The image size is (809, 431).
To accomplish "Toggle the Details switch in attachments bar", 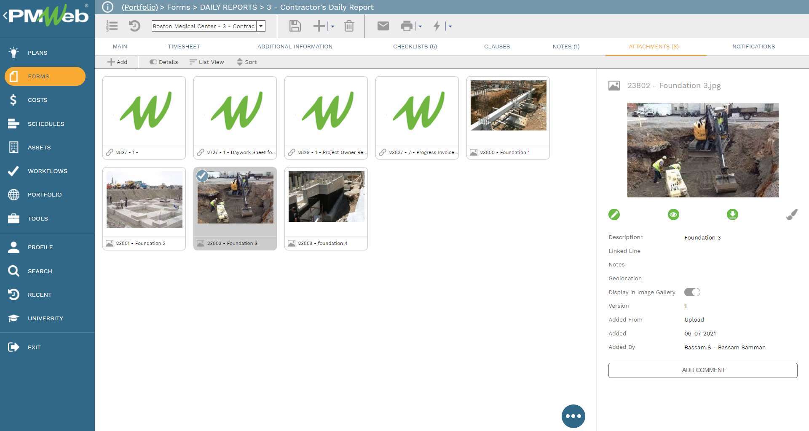I will (153, 62).
